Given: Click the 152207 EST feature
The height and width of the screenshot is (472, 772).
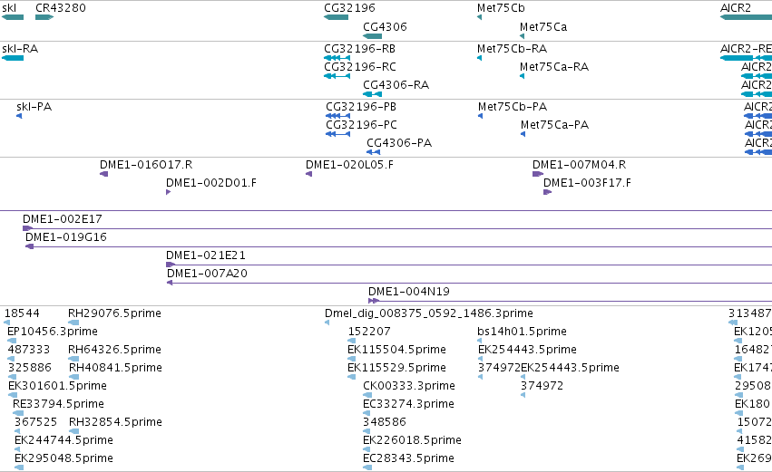Looking at the screenshot, I should pos(352,341).
